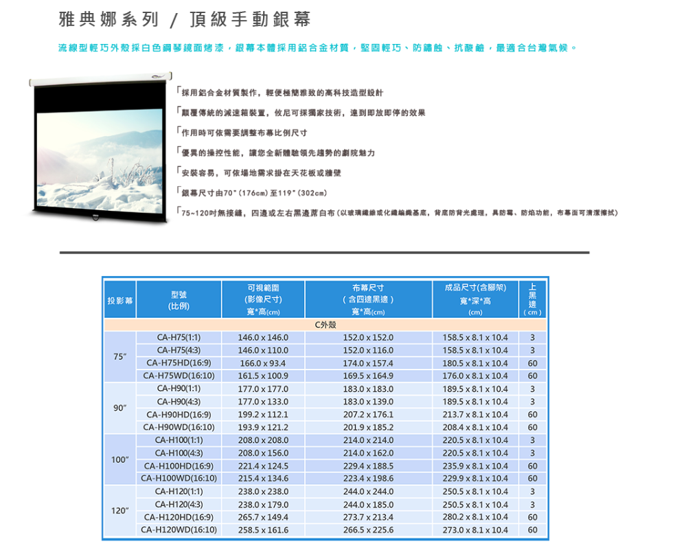
Task: Select model CA-H75HD(16:9)
Action: tap(179, 363)
